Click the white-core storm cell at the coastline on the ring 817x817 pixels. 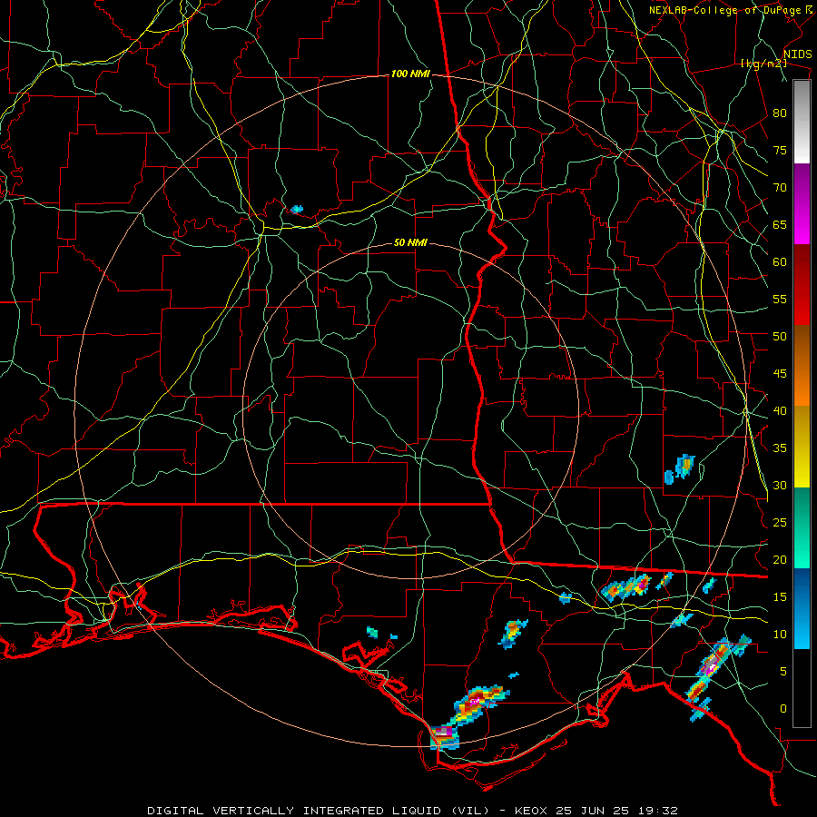[444, 735]
